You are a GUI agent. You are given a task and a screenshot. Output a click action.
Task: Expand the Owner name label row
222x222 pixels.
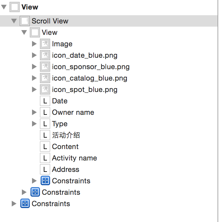click(34, 112)
